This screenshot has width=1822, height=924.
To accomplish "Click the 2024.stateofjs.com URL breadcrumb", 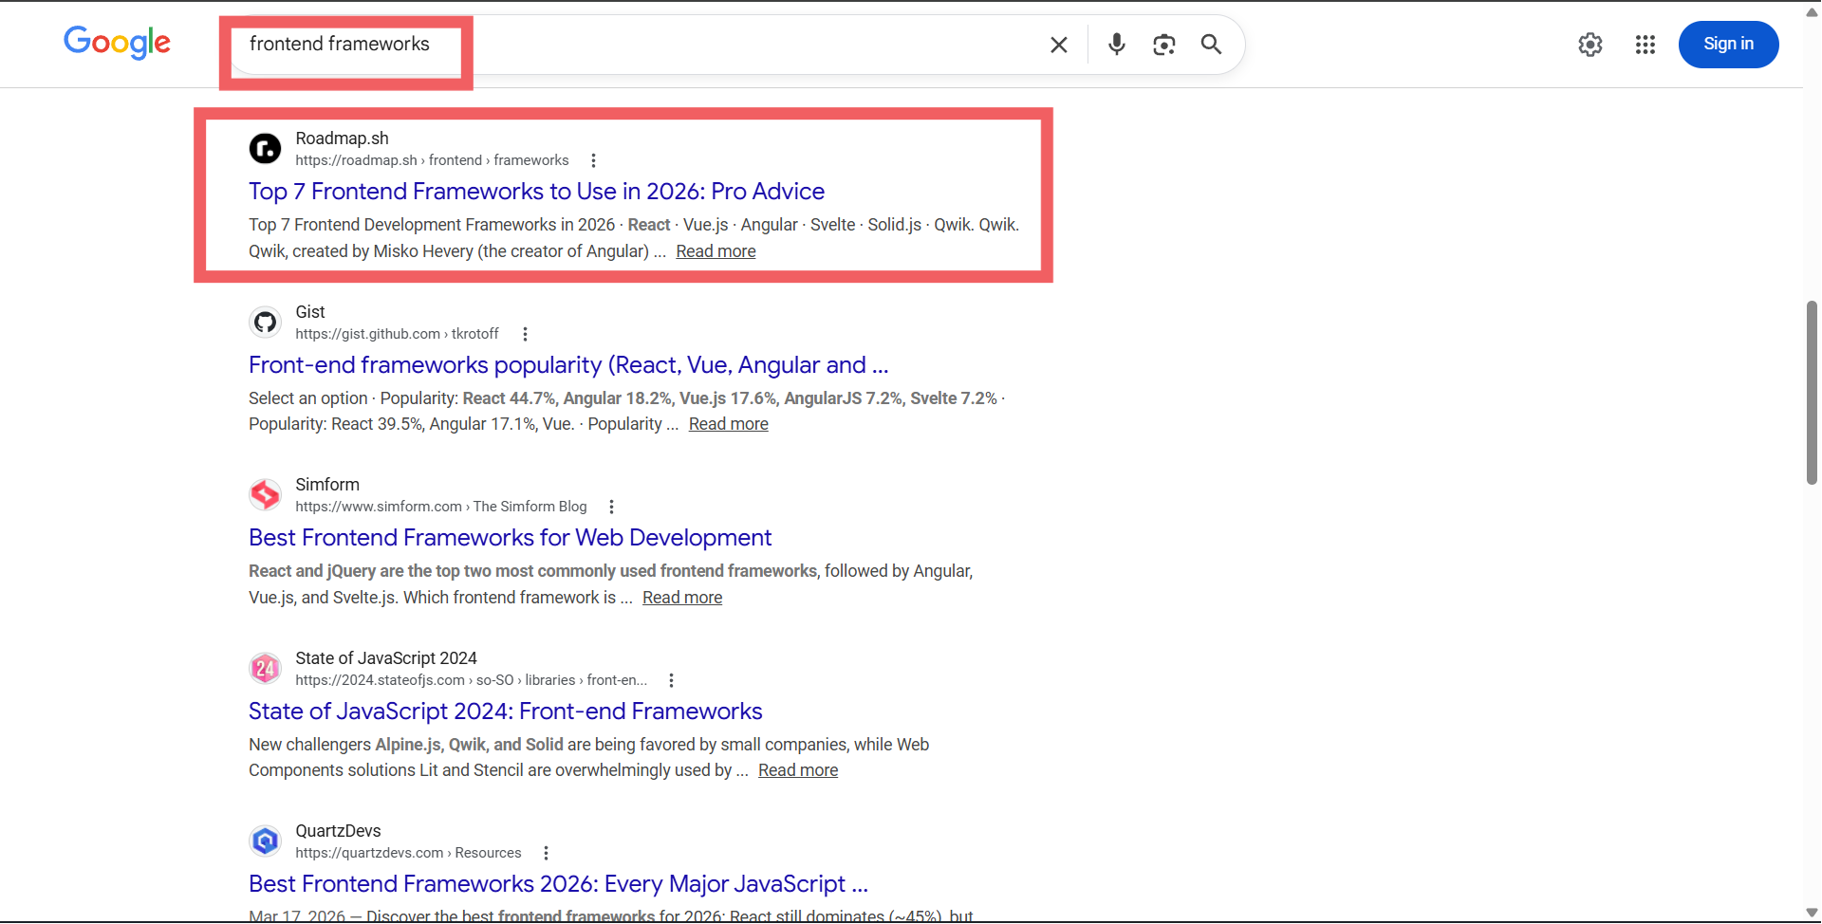I will point(471,680).
